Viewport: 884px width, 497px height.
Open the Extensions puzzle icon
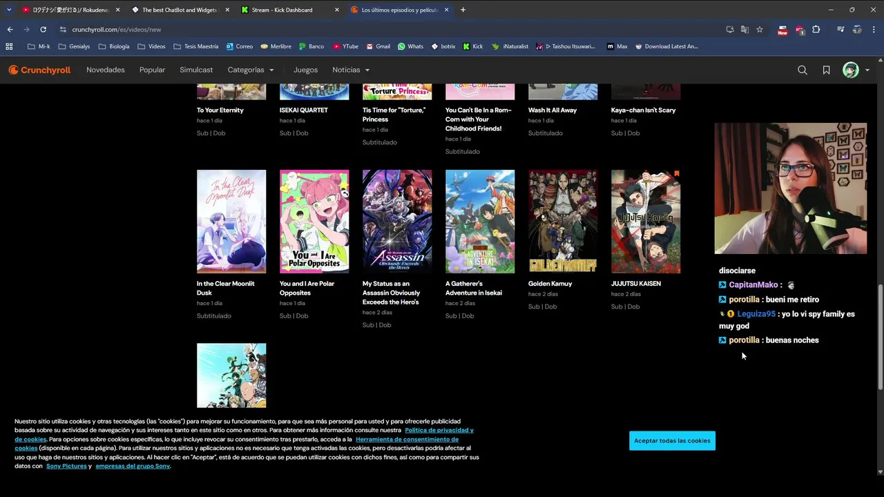816,30
